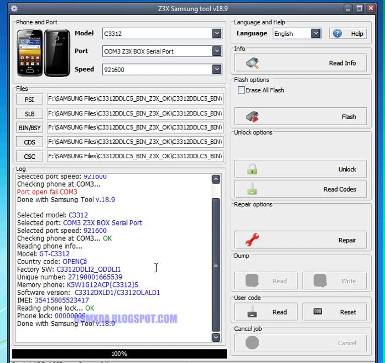Browse for the CSC file
Screen dimensions: 385x363
(x=29, y=156)
